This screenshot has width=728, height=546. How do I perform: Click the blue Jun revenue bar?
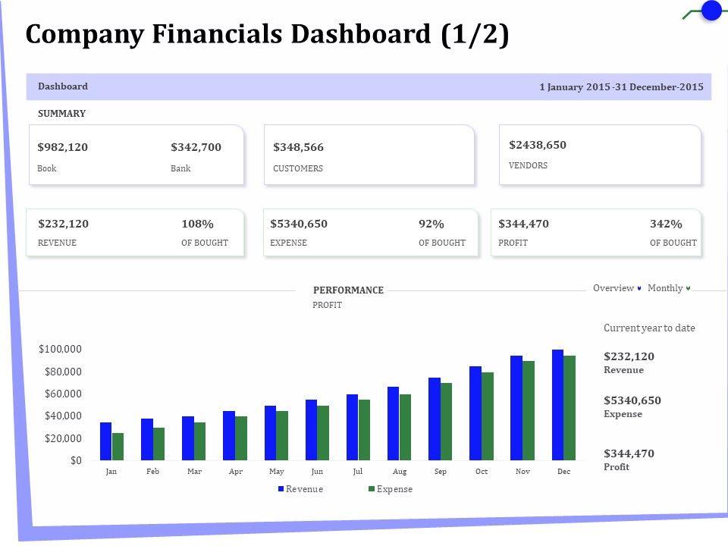[311, 431]
